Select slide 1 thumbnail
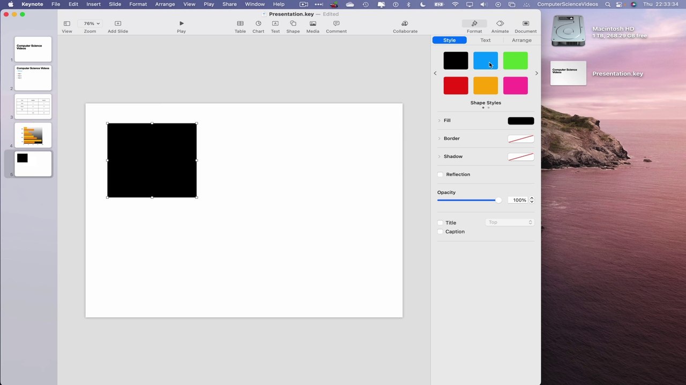Screen dimensions: 686x385 coord(33,49)
